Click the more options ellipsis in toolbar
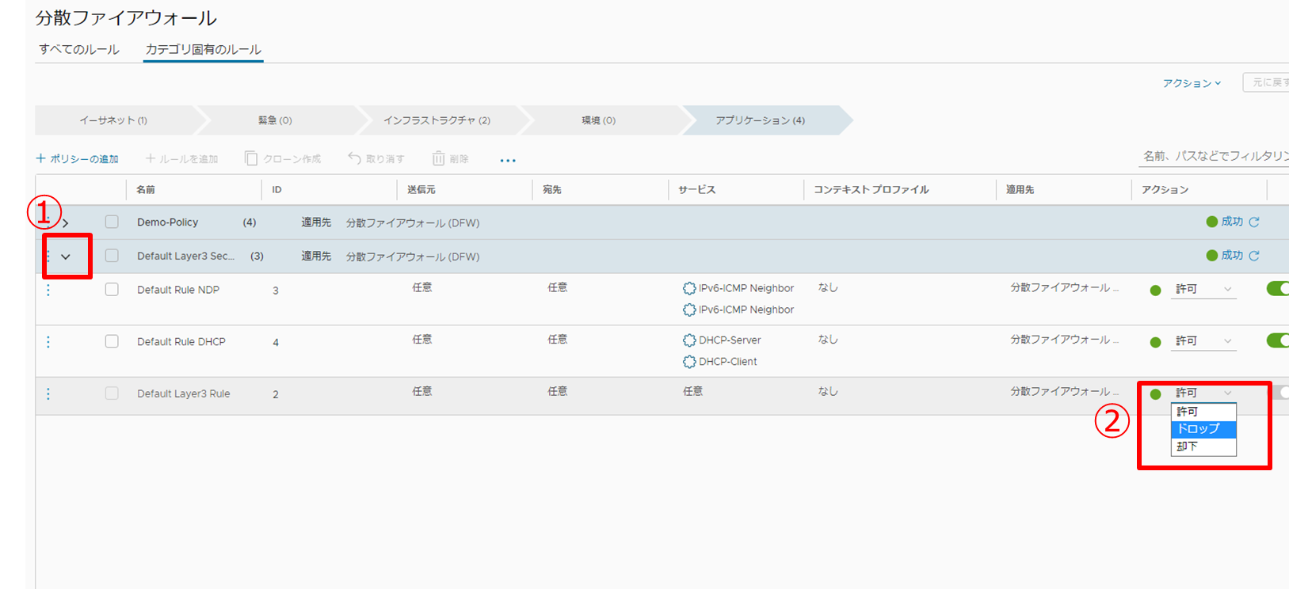Screen dimensions: 1289x589 pos(508,160)
